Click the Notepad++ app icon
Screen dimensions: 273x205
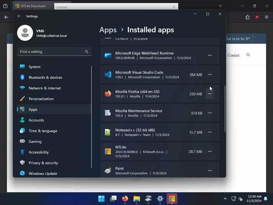coord(108,132)
